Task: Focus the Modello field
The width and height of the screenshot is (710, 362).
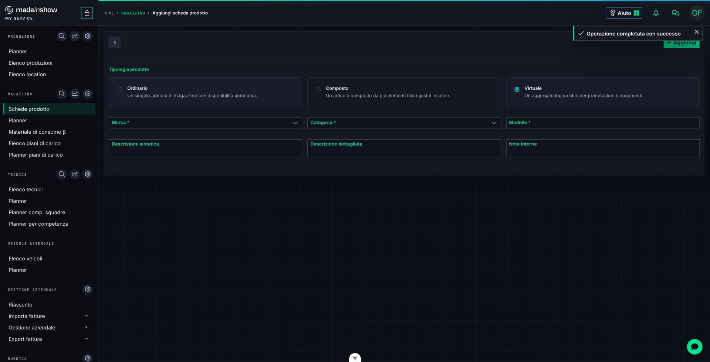Action: pos(602,123)
